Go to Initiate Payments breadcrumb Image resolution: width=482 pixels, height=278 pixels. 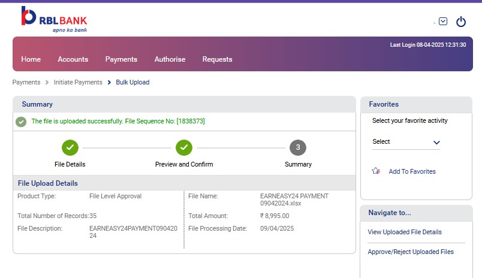(x=78, y=82)
